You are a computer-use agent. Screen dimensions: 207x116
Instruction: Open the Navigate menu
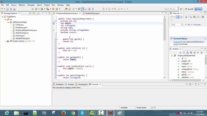[31, 5]
